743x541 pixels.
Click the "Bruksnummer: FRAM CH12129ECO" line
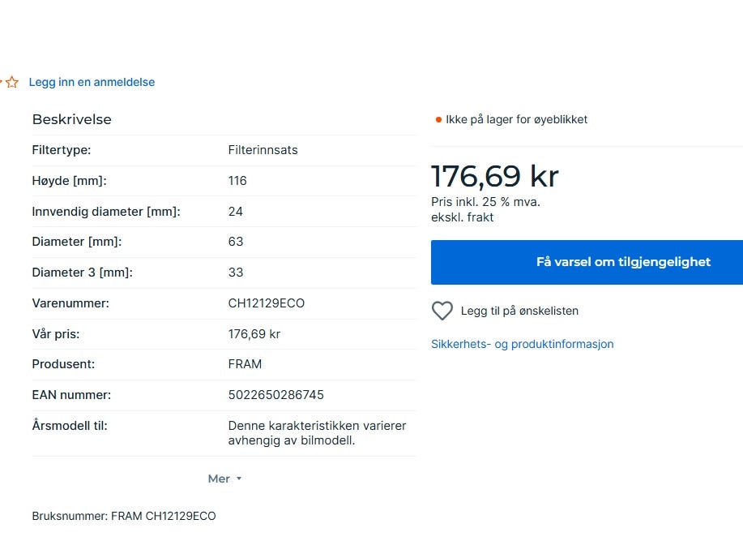124,516
